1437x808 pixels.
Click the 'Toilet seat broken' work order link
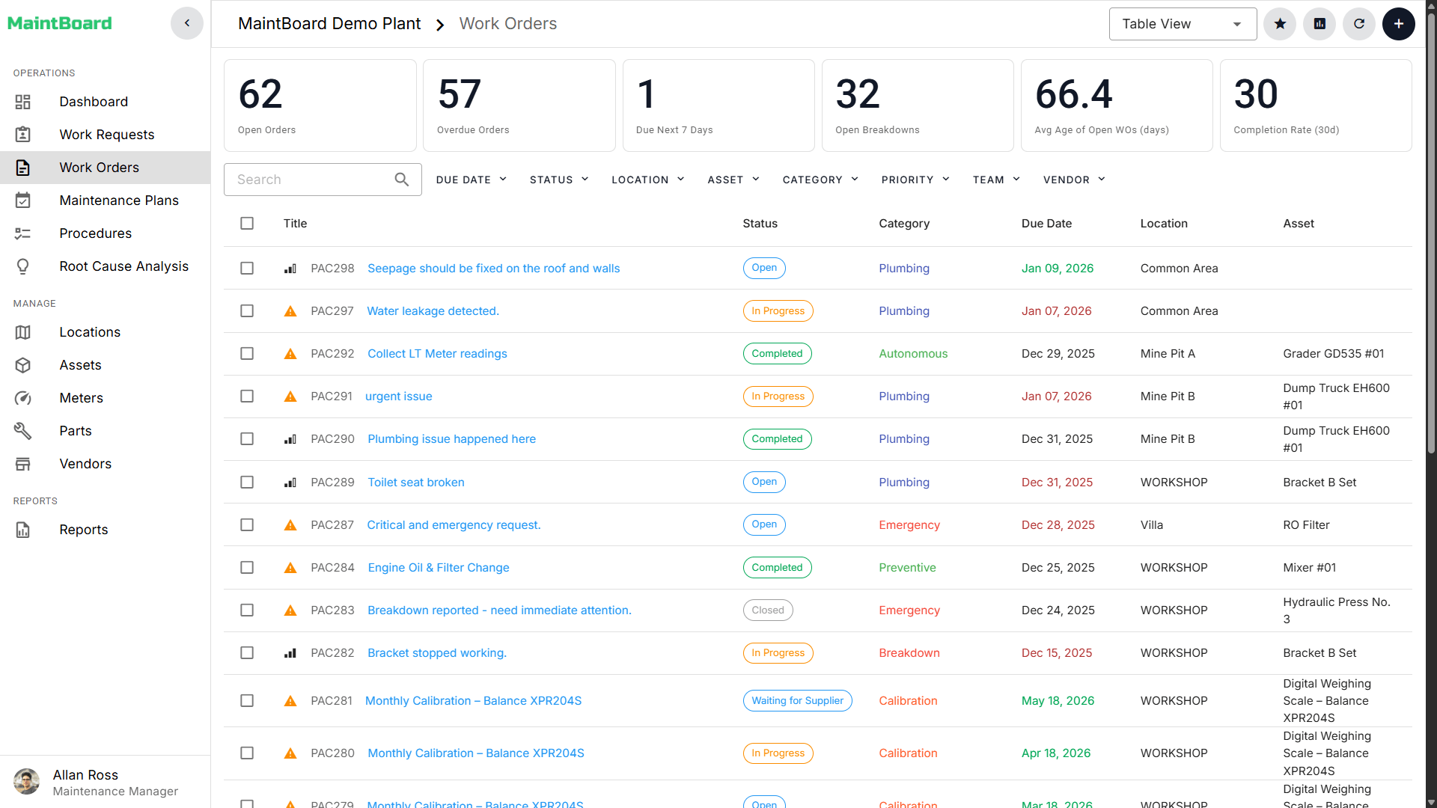point(416,483)
